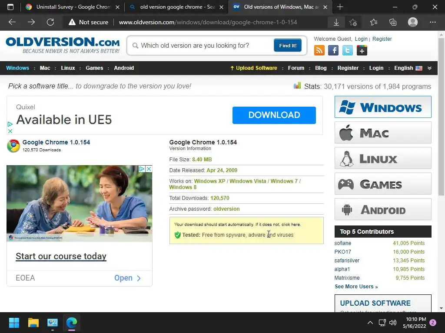The image size is (445, 333).
Task: Open the Linux nav menu item
Action: pyautogui.click(x=68, y=68)
